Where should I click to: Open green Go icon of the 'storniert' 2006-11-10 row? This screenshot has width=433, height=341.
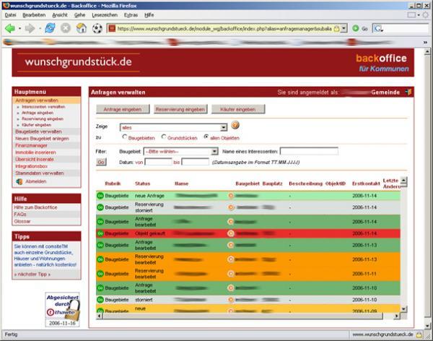coord(100,300)
